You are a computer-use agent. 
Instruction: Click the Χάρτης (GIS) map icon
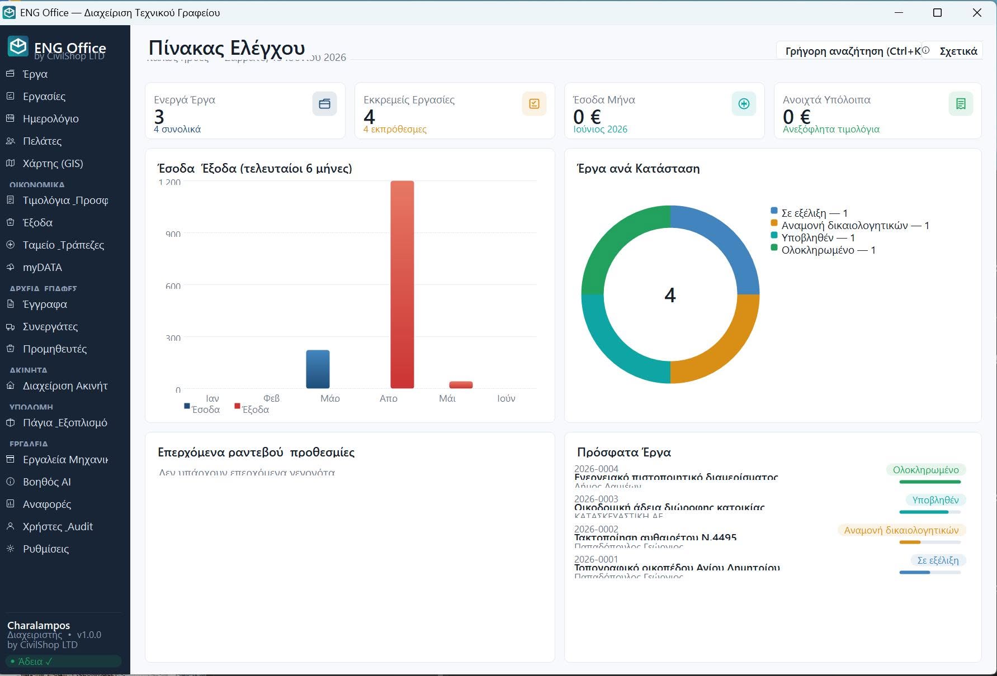point(10,163)
